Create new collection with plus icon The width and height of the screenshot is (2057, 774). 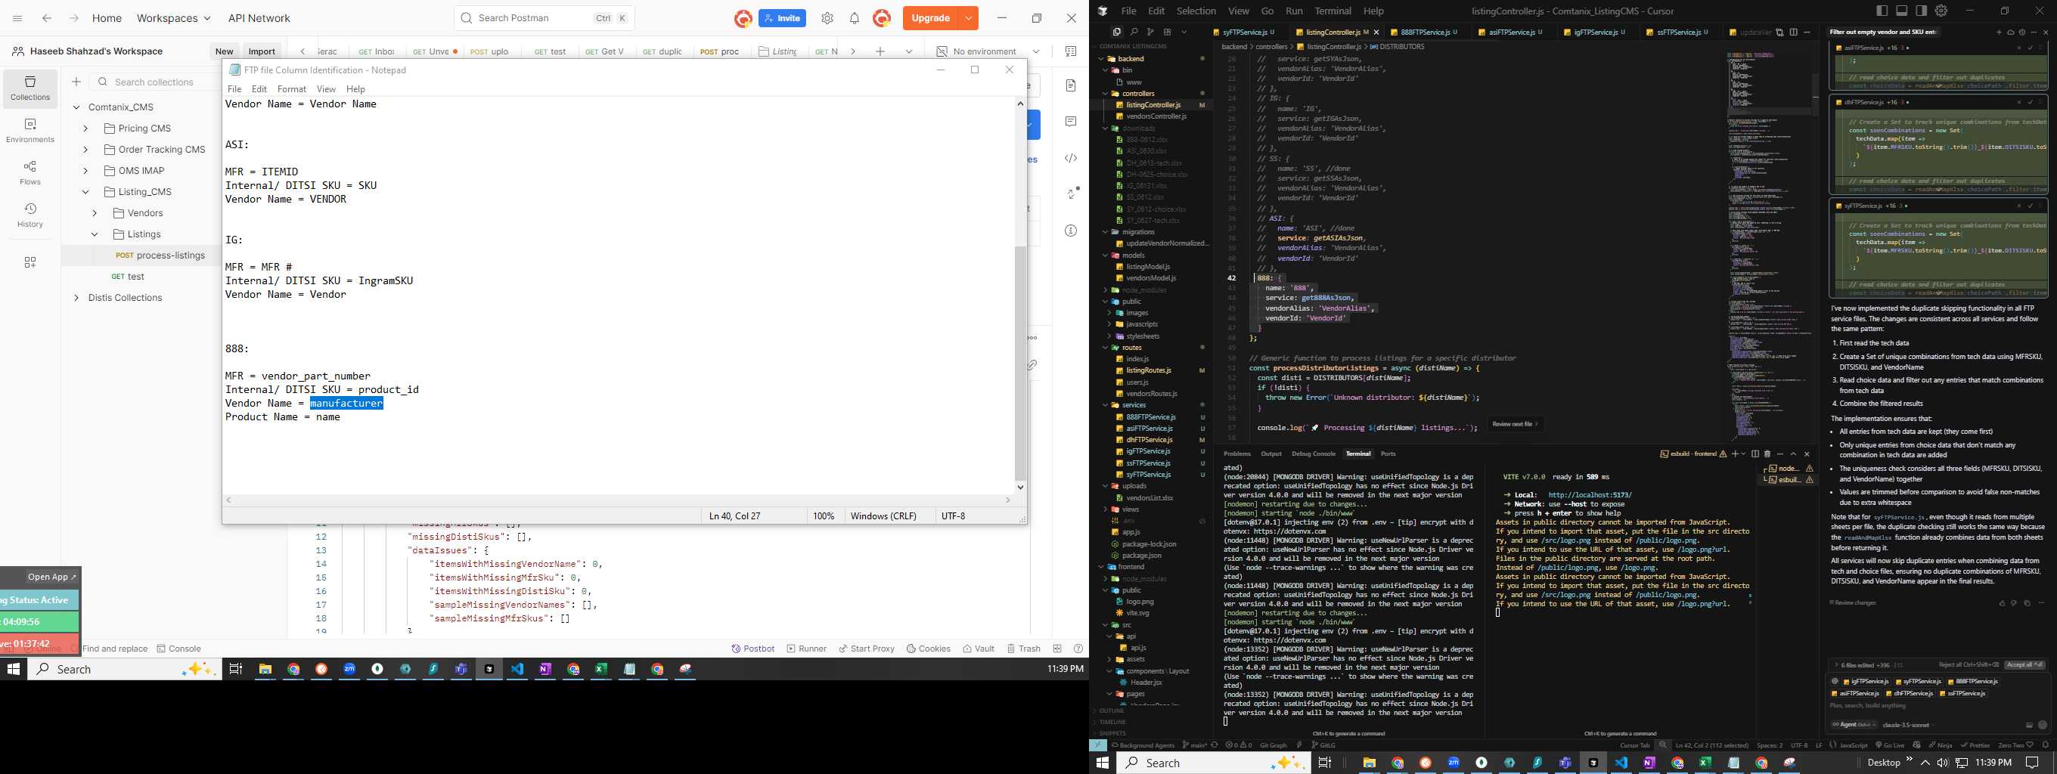76,82
